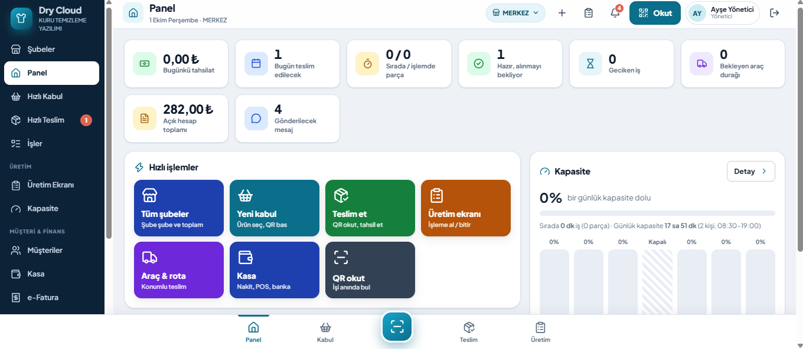Image resolution: width=803 pixels, height=349 pixels.
Task: Open the Kapasite Detay button
Action: [x=750, y=172]
